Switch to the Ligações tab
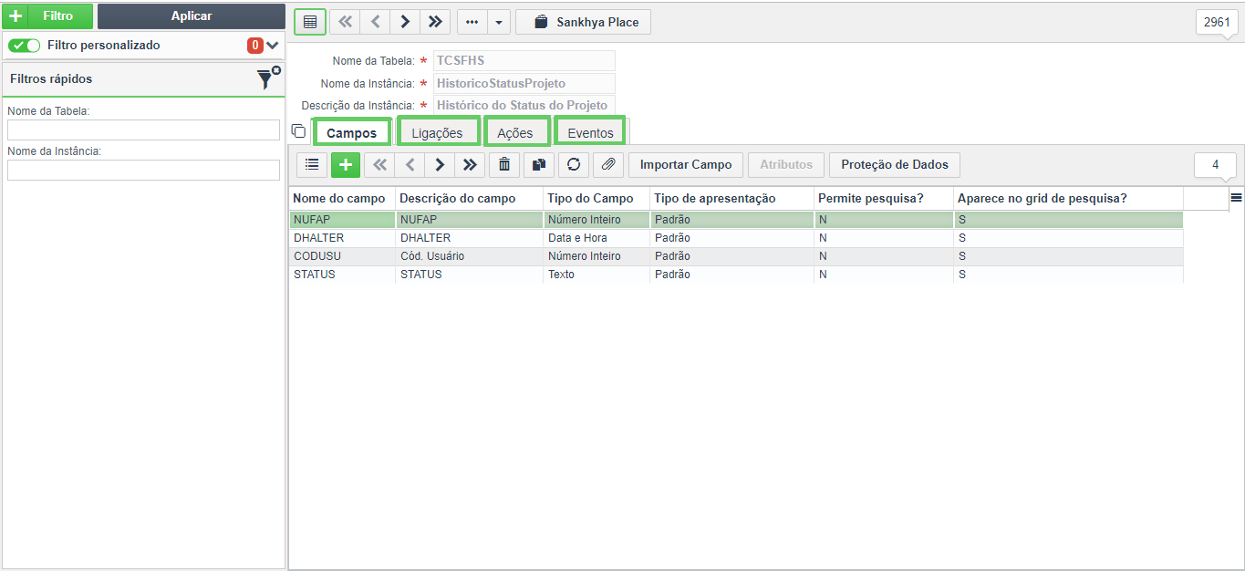This screenshot has width=1245, height=571. pyautogui.click(x=438, y=133)
